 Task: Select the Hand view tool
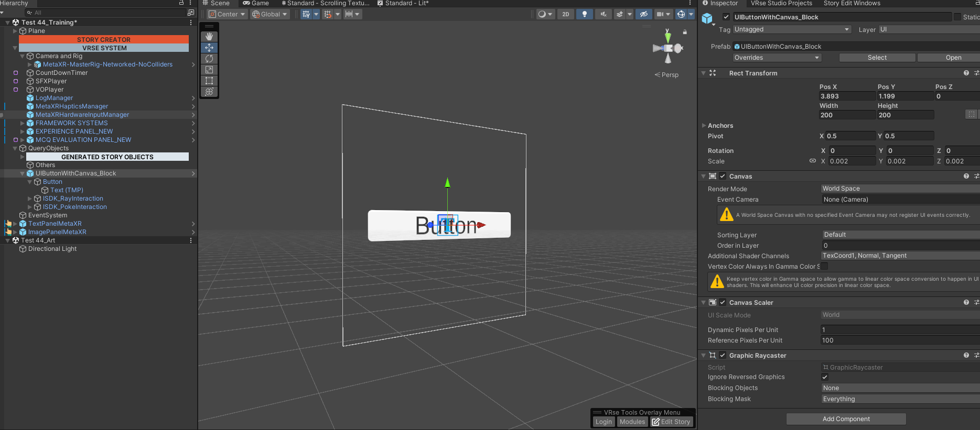tap(209, 37)
